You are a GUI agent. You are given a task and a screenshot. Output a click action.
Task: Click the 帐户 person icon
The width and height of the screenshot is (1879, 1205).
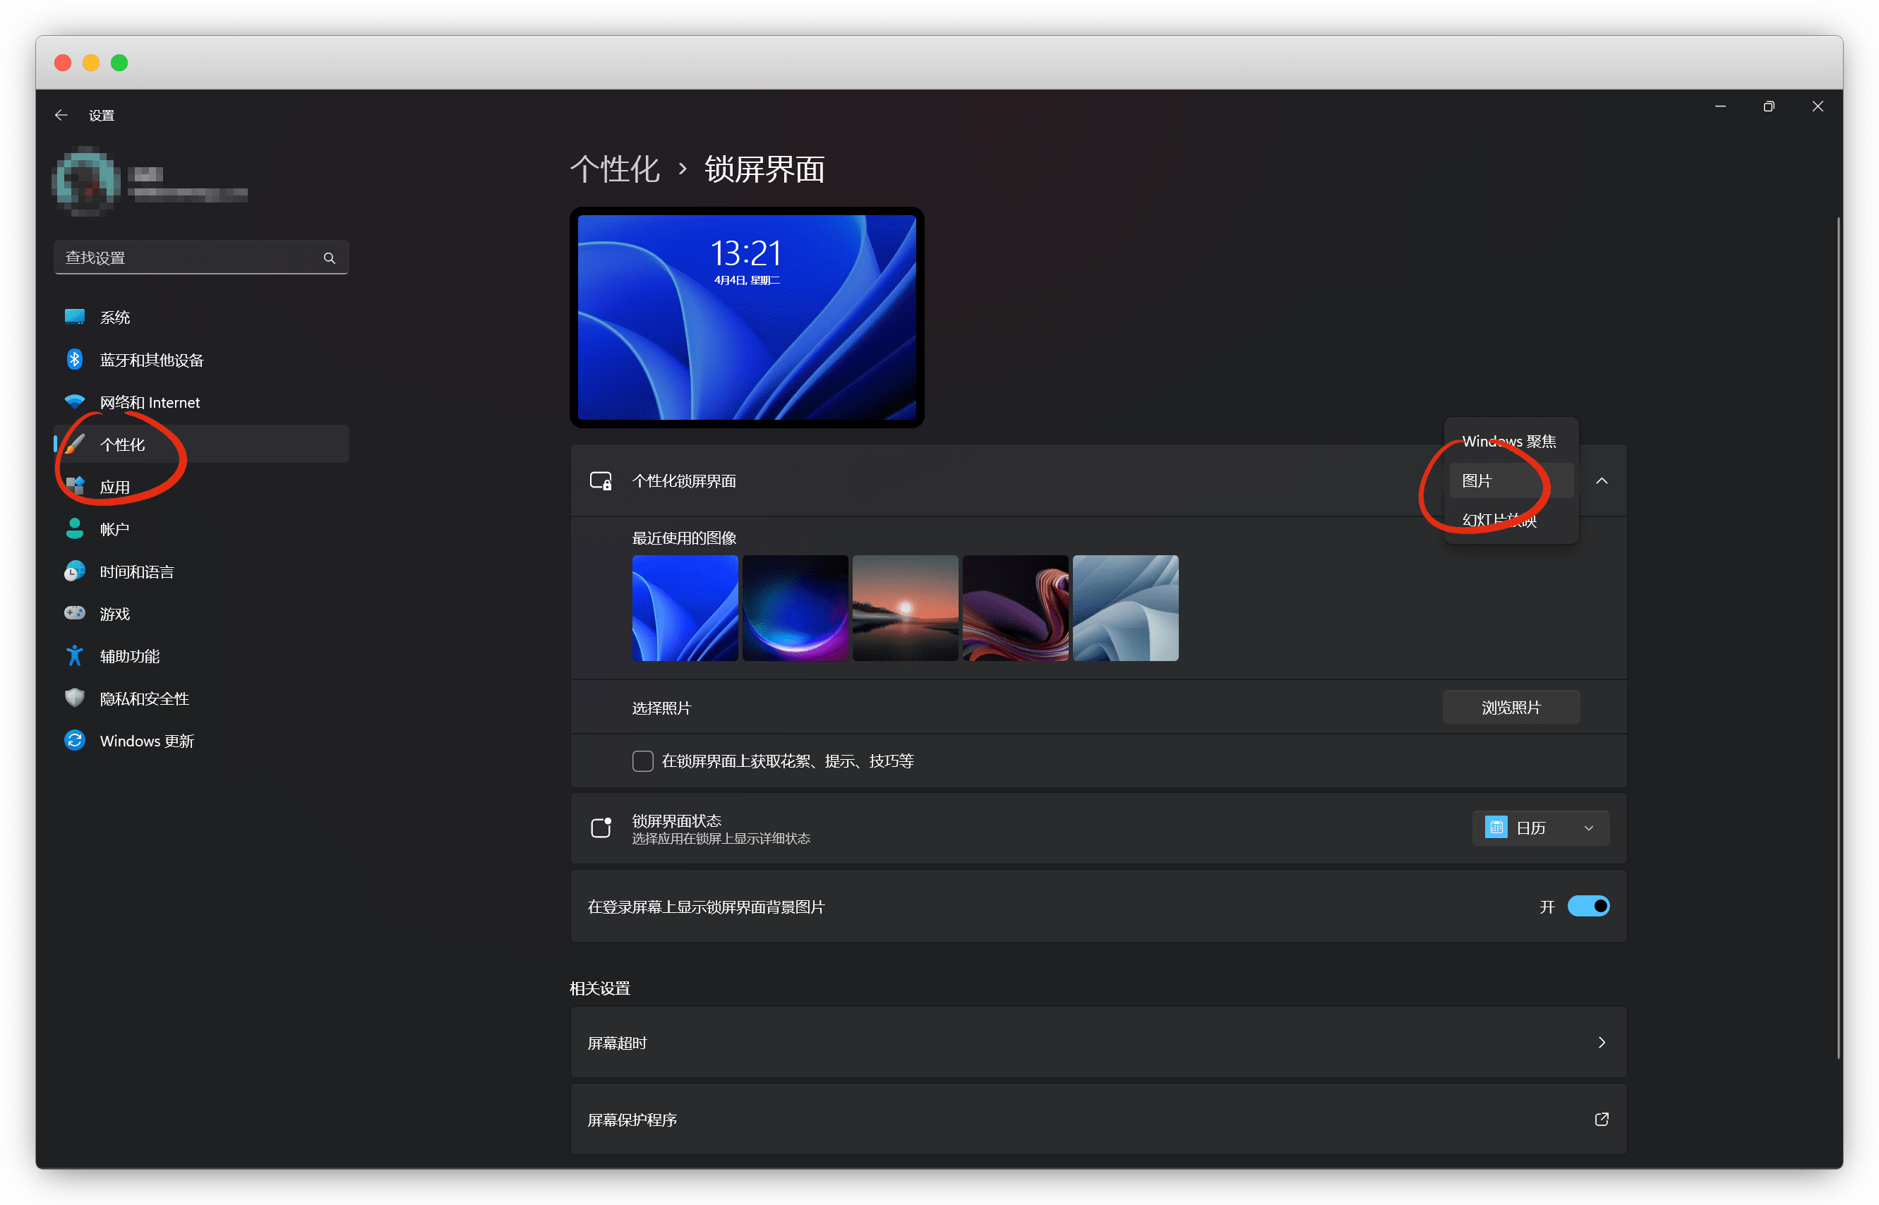tap(74, 529)
